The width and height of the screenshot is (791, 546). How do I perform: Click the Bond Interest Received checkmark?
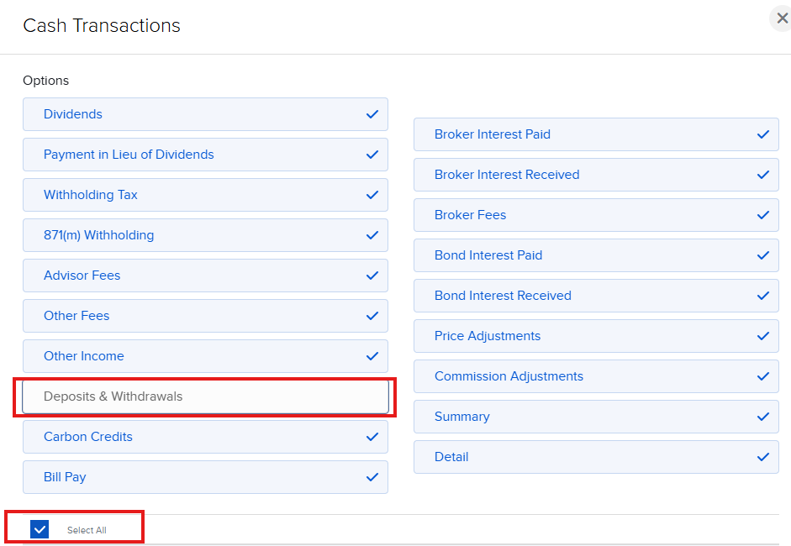pyautogui.click(x=762, y=296)
